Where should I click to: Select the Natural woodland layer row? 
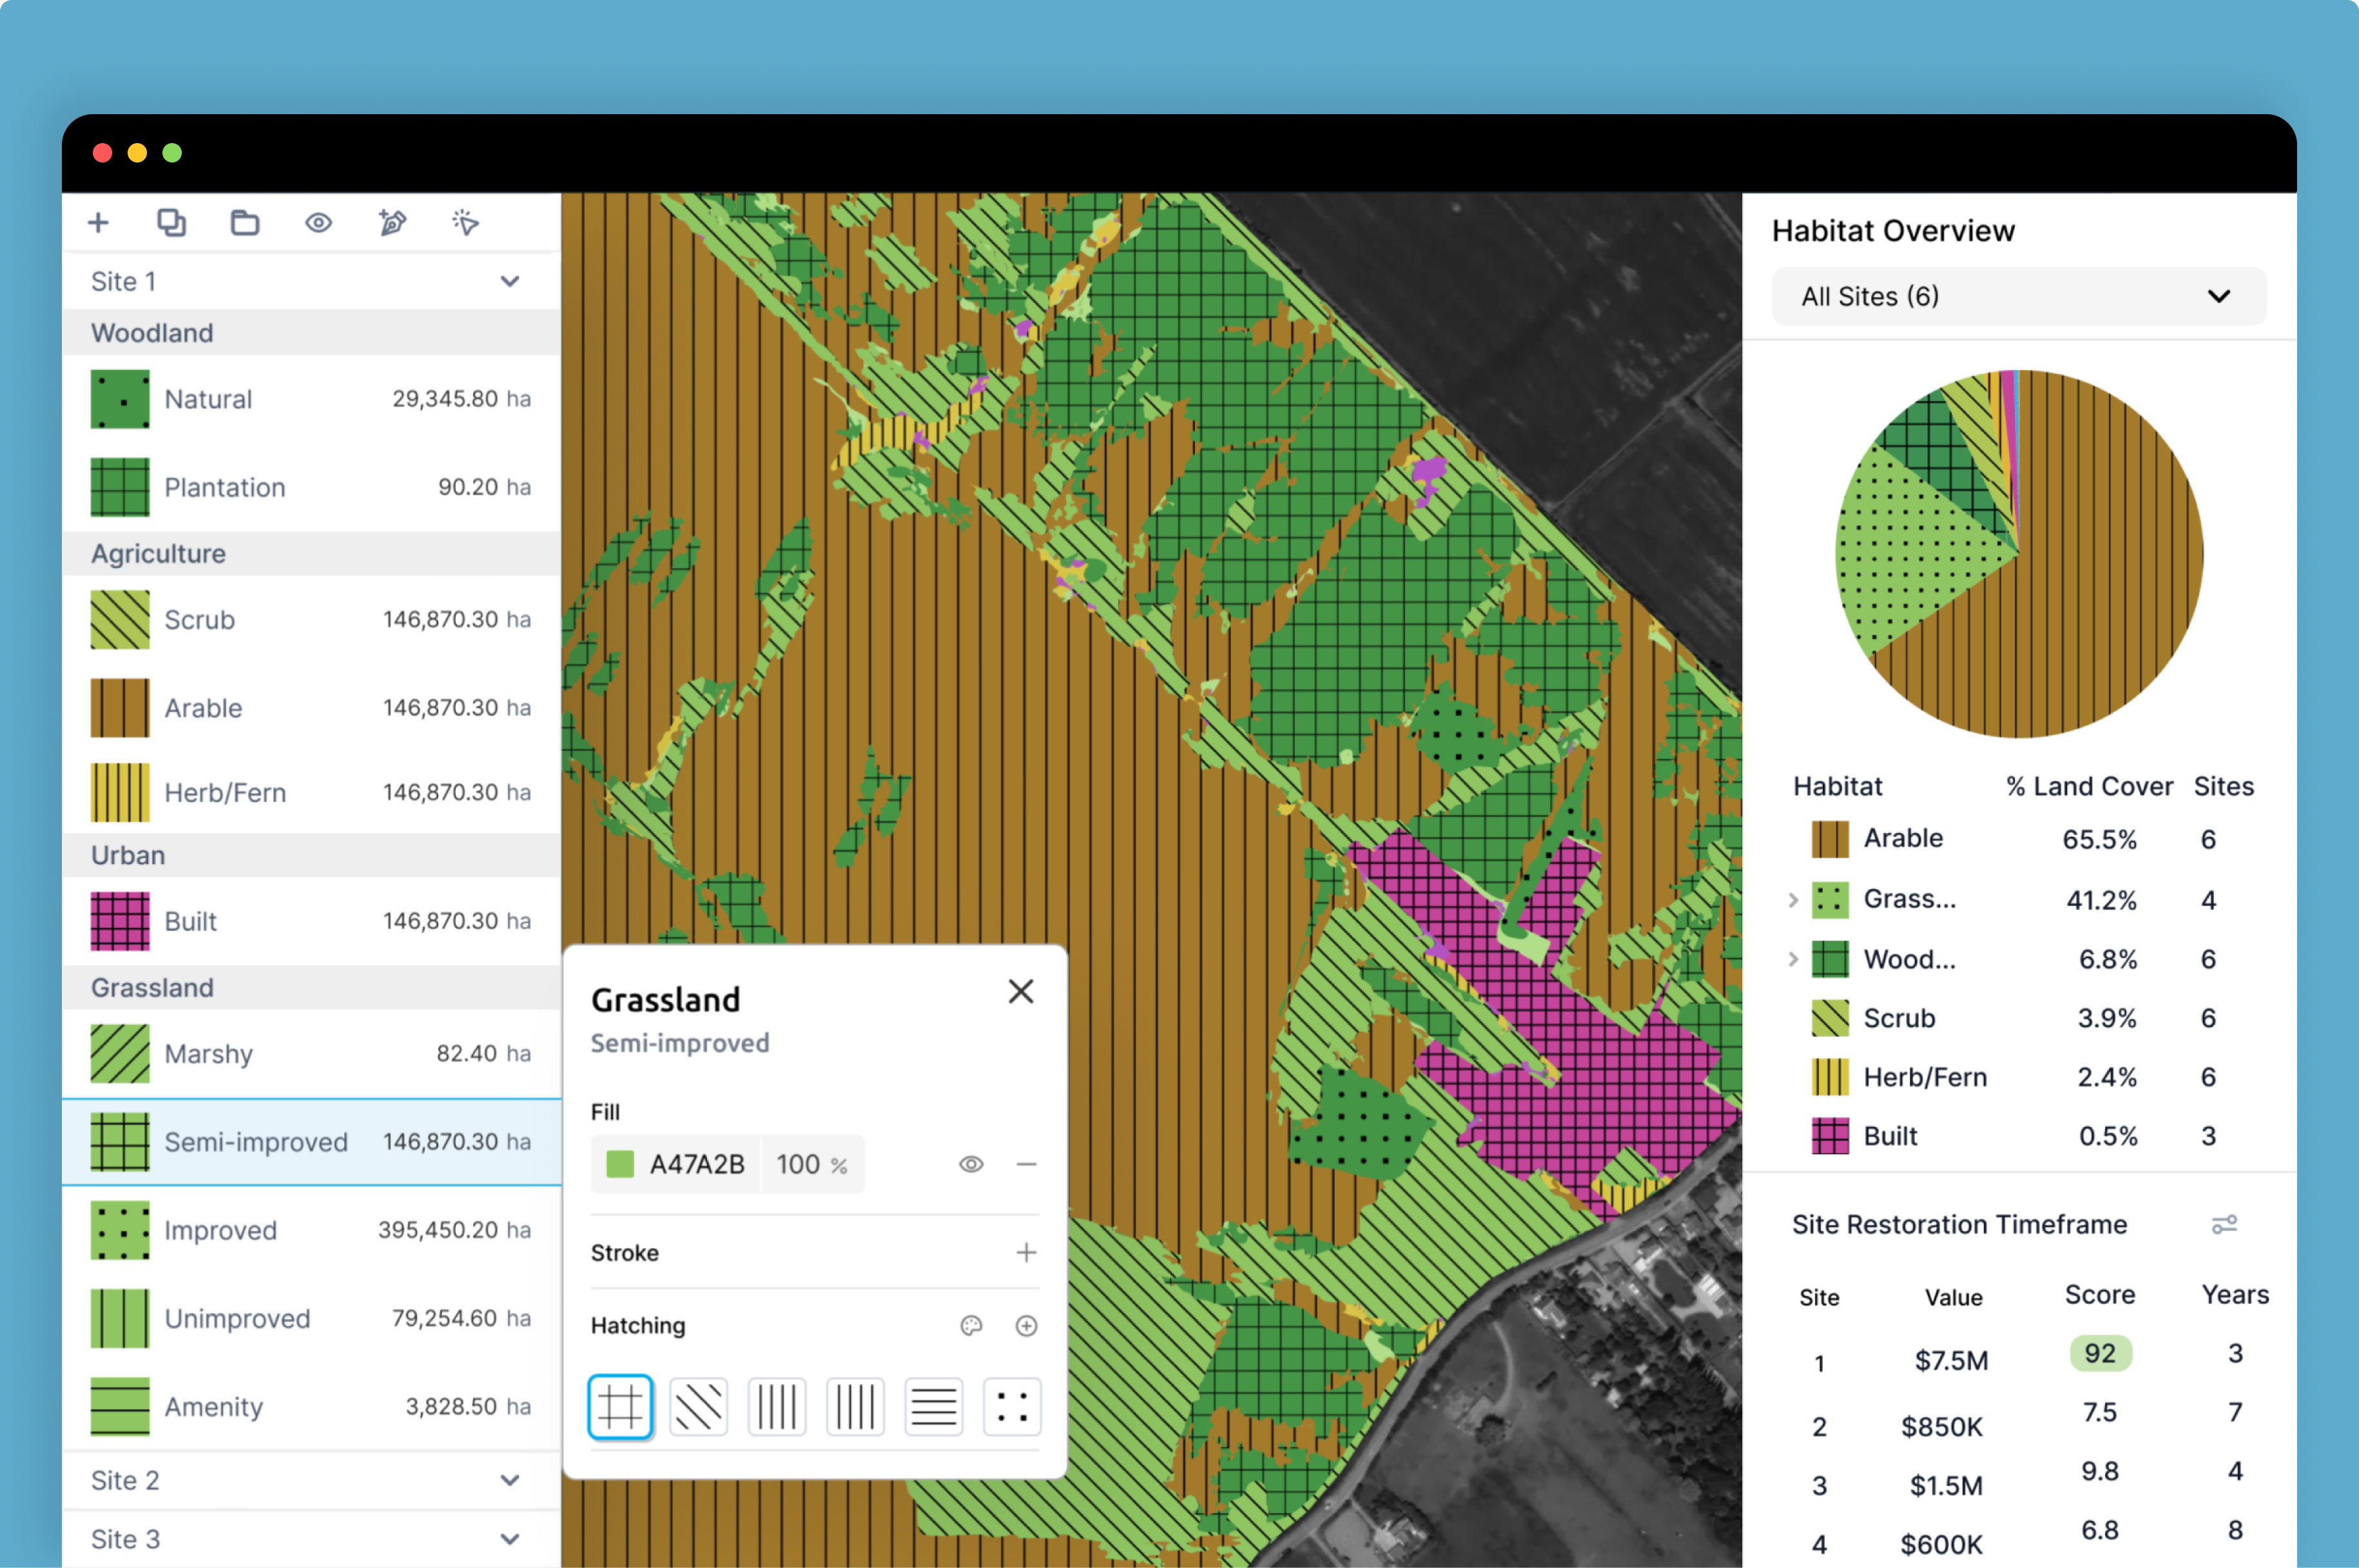312,399
